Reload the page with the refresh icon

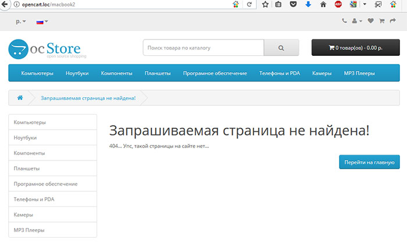249,5
